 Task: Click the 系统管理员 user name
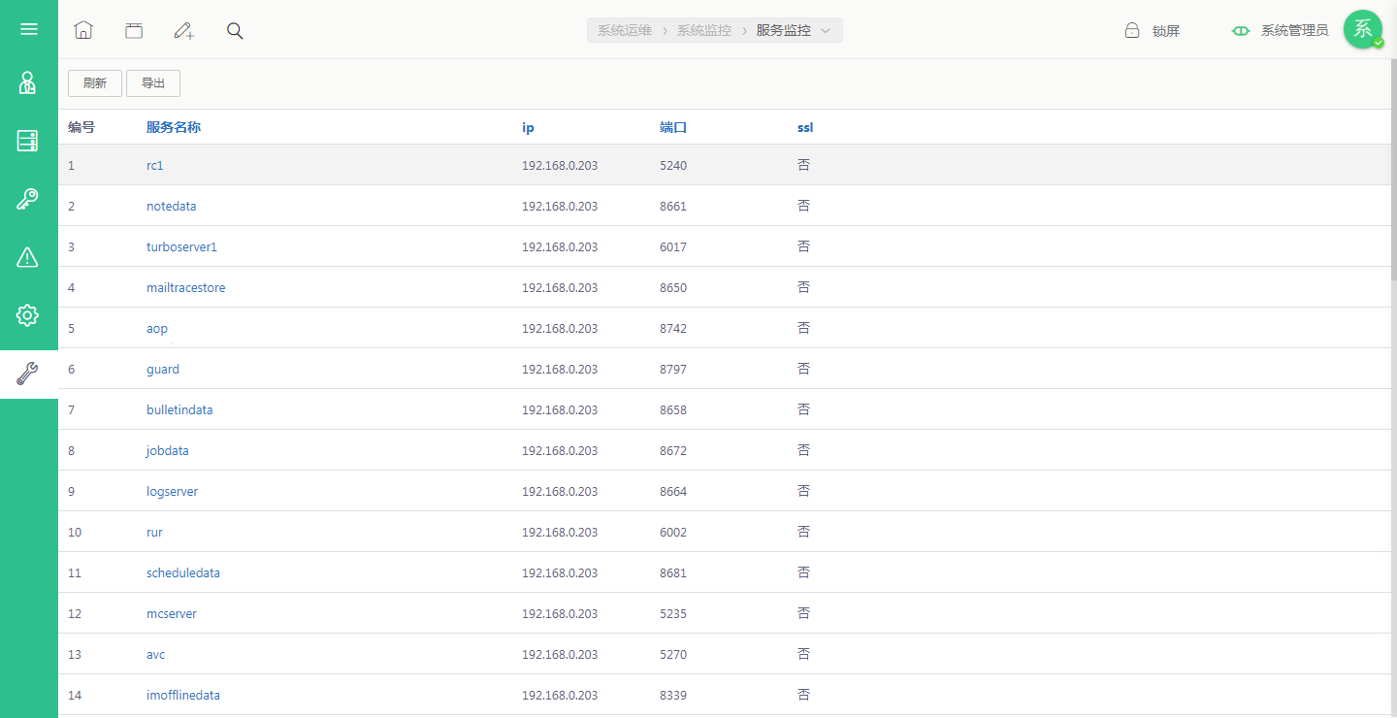1295,30
